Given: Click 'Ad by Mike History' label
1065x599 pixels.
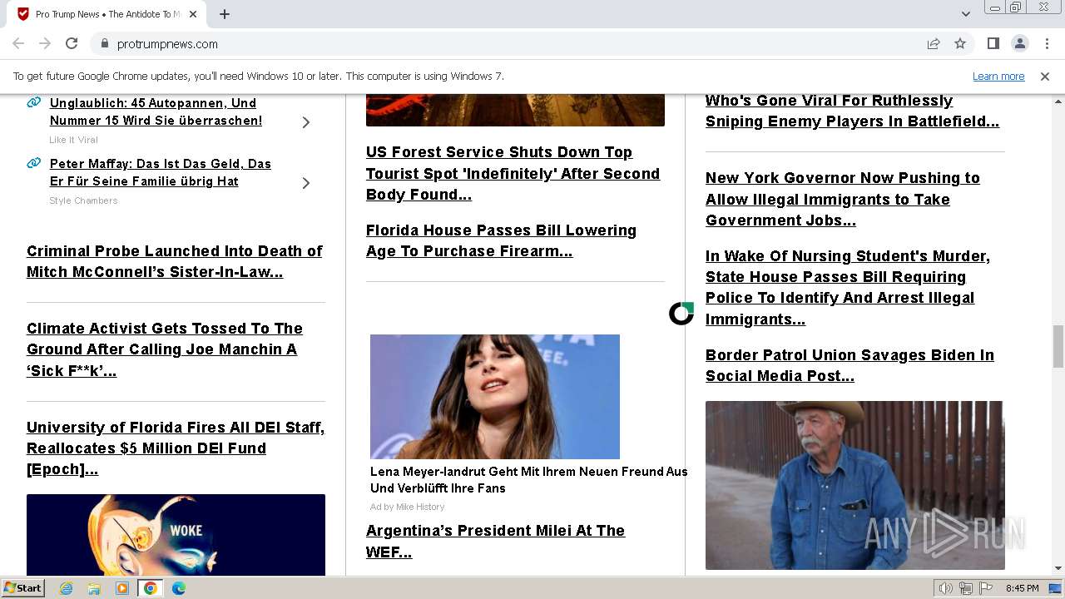Looking at the screenshot, I should pos(408,507).
